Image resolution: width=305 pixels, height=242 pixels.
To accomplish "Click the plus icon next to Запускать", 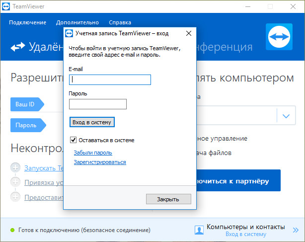I will [15, 167].
